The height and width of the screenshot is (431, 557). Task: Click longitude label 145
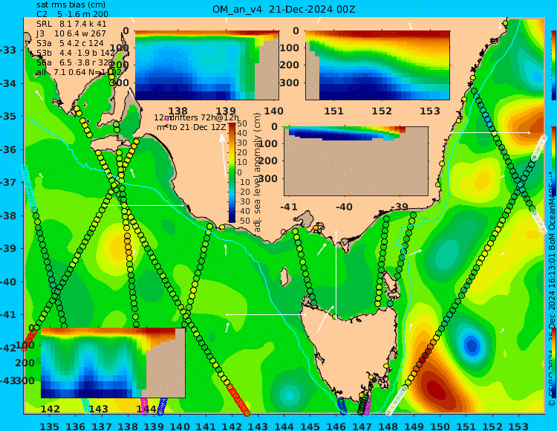(x=310, y=426)
